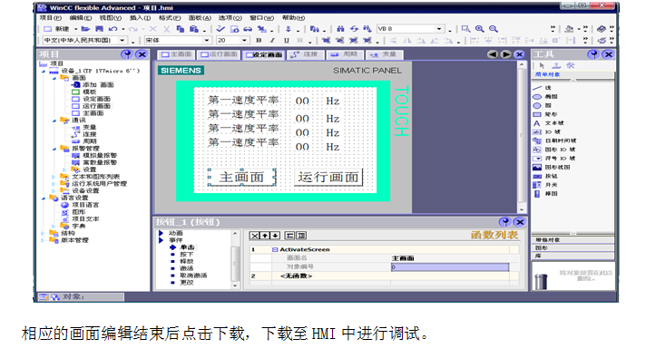Toggle underline formatting button U
This screenshot has height=358, width=646.
point(287,40)
